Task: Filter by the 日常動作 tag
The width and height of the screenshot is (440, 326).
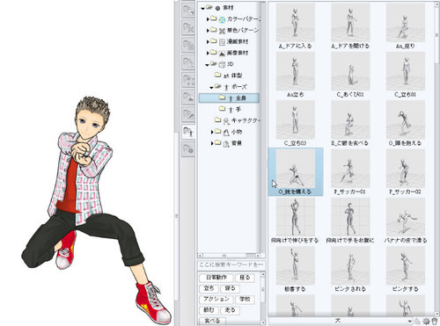Action: pos(216,278)
